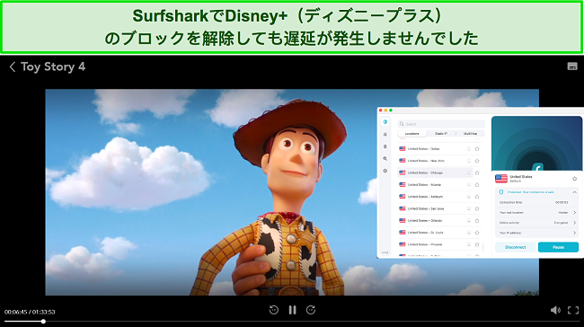
Task: Click the Pause VPN button
Action: (558, 247)
